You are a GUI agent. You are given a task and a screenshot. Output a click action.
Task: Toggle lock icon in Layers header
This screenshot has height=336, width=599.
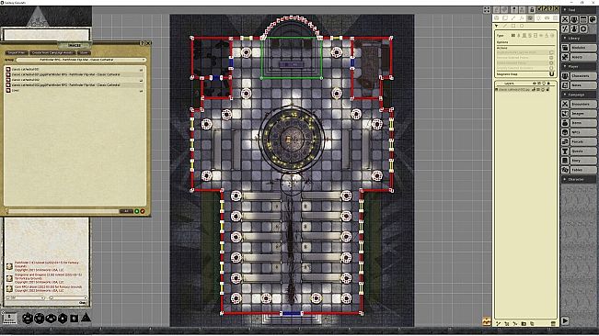pyautogui.click(x=549, y=83)
